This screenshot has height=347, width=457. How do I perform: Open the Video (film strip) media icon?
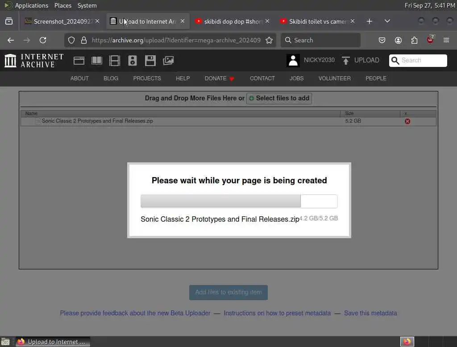[x=115, y=61]
